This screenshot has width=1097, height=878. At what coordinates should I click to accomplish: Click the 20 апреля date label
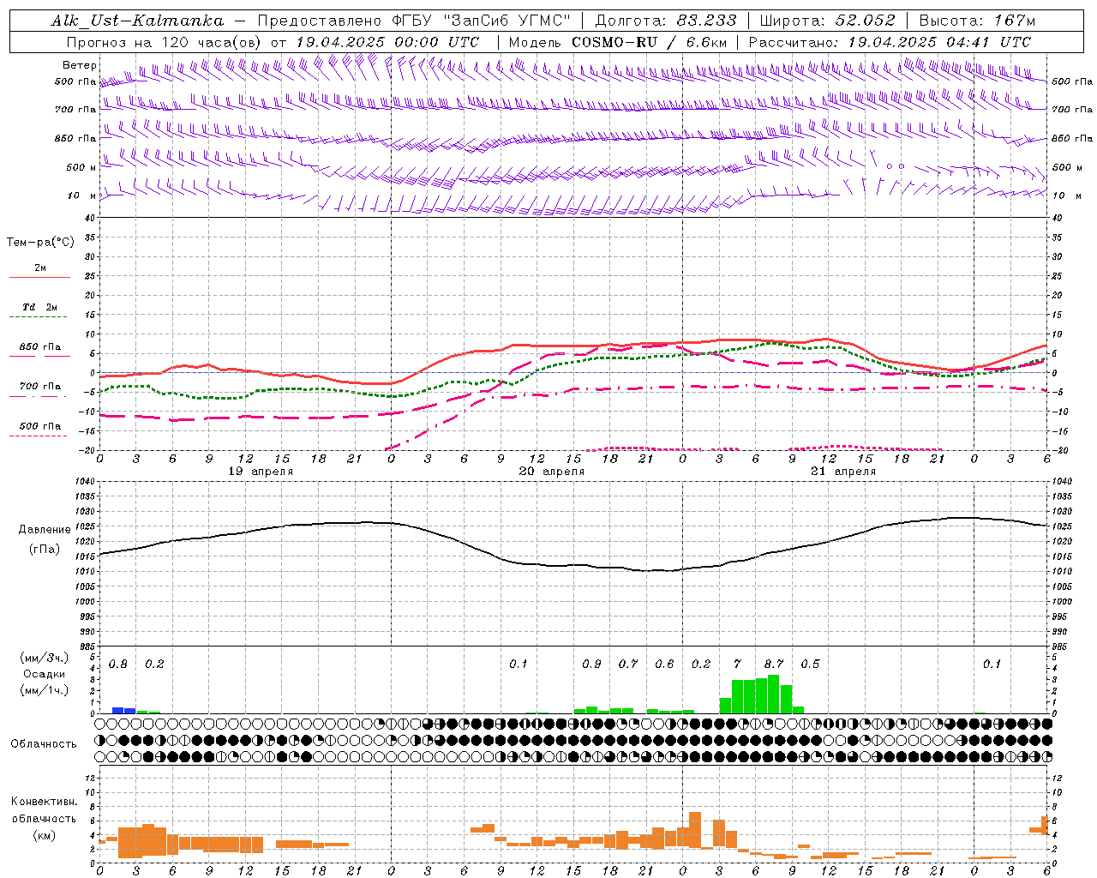(552, 472)
